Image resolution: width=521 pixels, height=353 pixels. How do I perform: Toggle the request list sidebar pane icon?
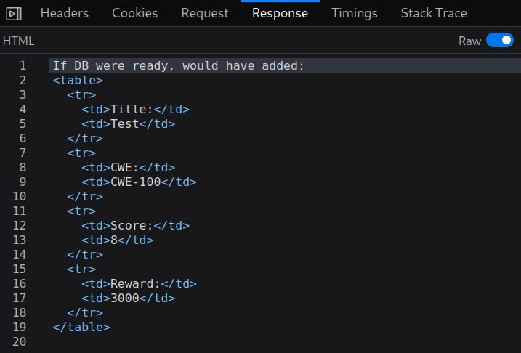coord(14,14)
